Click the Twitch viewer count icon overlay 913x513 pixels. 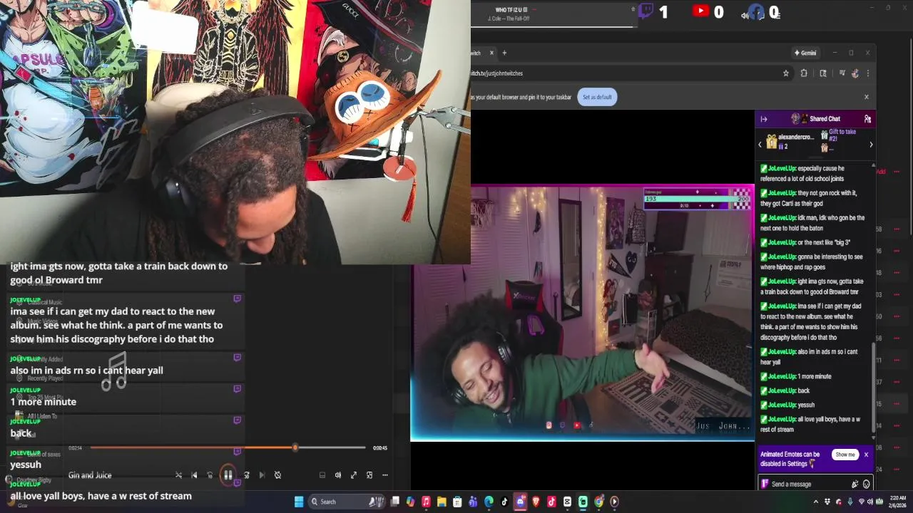pyautogui.click(x=646, y=11)
